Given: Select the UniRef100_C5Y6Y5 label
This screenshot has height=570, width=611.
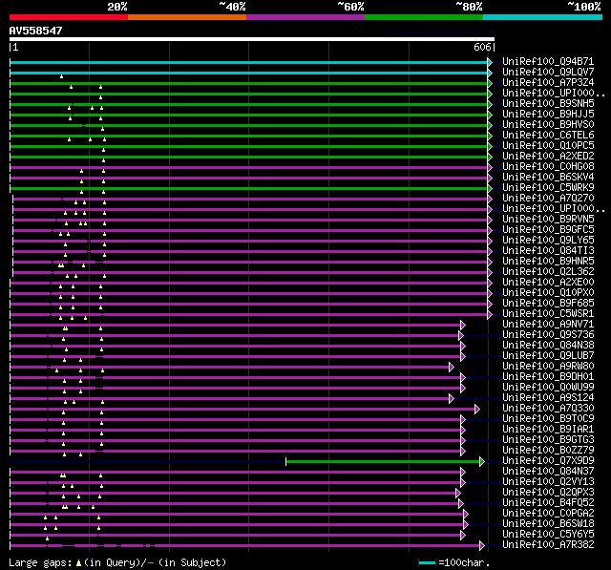Looking at the screenshot, I should coord(548,535).
